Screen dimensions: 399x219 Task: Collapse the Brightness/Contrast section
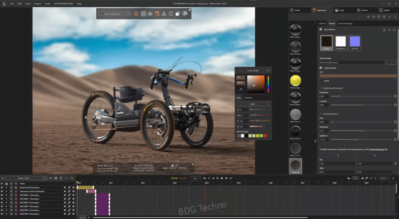(321, 88)
